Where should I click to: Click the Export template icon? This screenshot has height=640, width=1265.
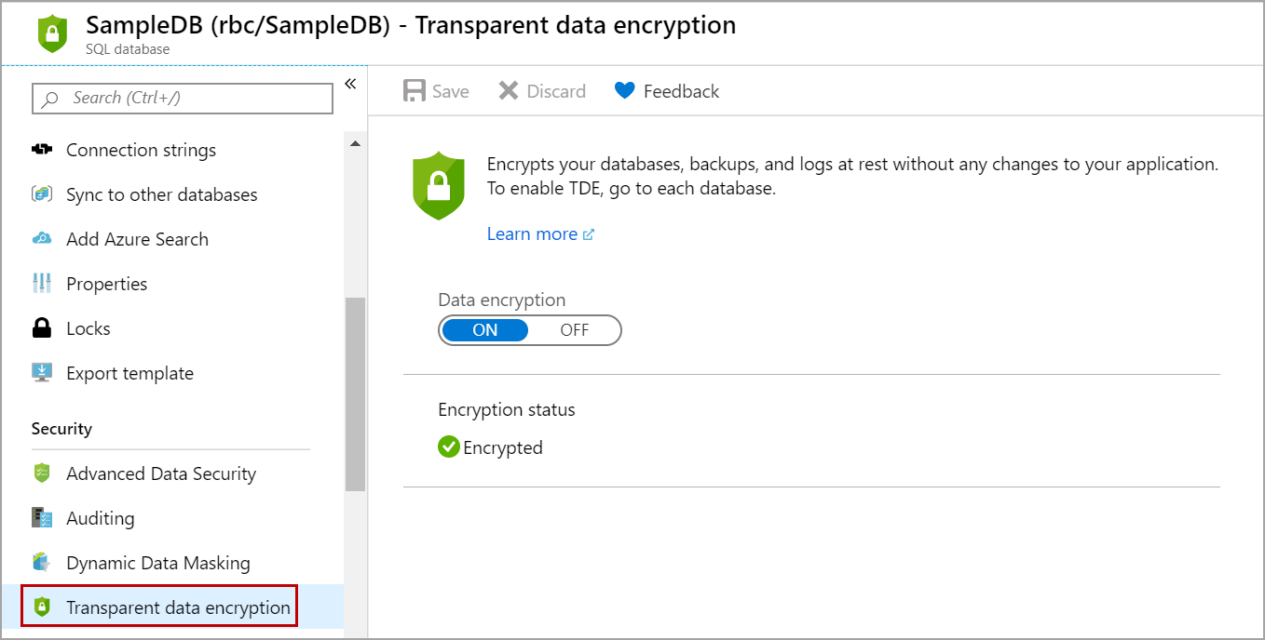click(41, 373)
